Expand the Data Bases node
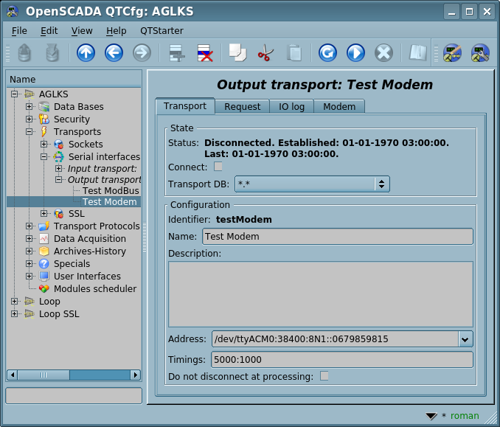The width and height of the screenshot is (500, 427). [x=29, y=106]
